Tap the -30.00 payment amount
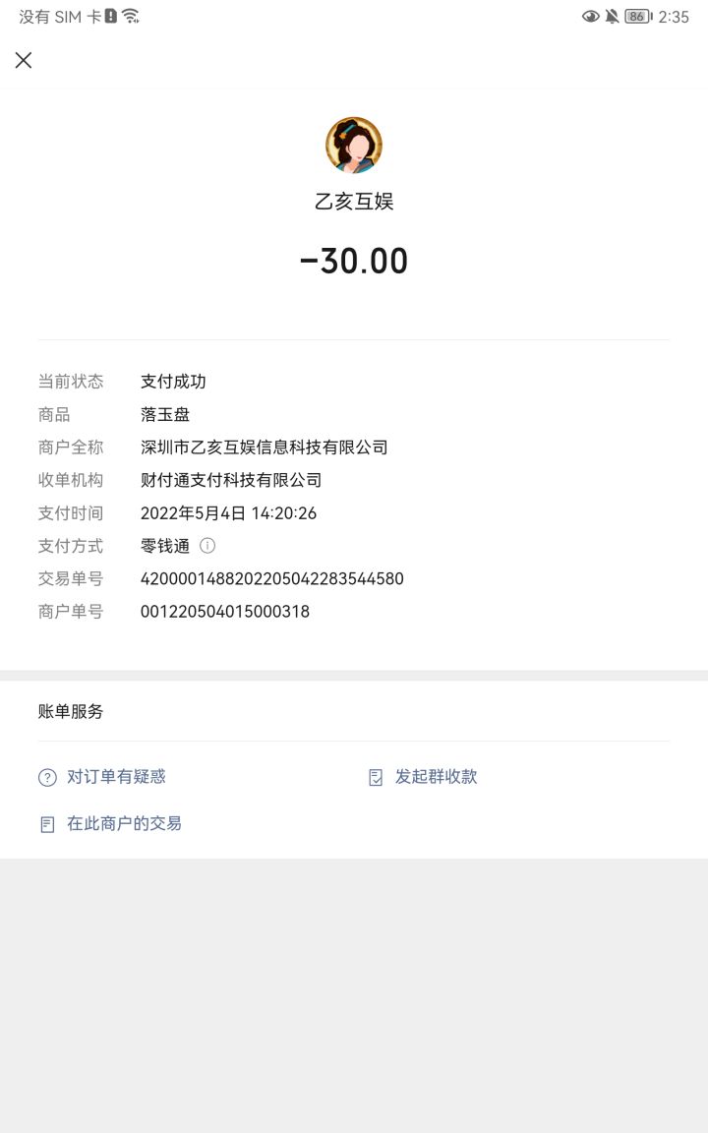 pyautogui.click(x=354, y=261)
